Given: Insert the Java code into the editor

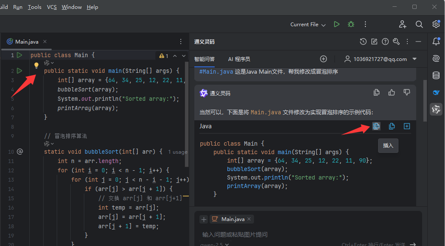Looking at the screenshot, I should pyautogui.click(x=376, y=126).
